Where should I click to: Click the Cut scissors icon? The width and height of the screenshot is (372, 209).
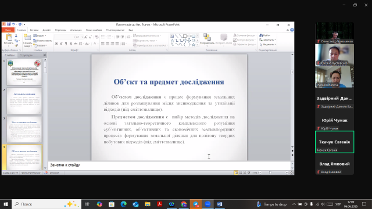click(x=16, y=36)
